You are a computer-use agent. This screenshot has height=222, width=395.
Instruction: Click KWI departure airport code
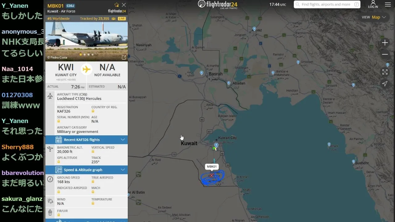pyautogui.click(x=66, y=67)
